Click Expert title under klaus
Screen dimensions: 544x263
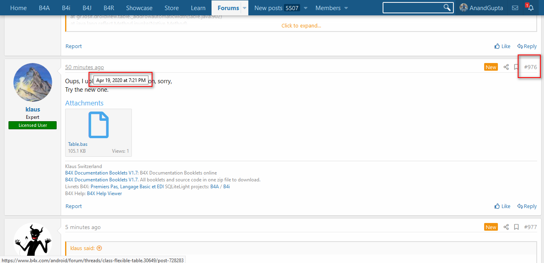(x=33, y=117)
